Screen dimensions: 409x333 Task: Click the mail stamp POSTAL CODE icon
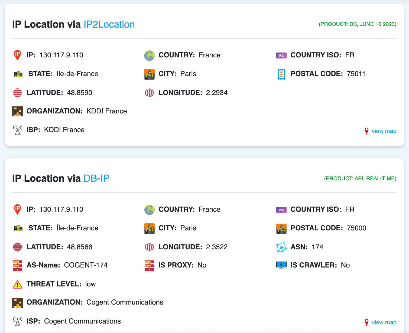(281, 74)
